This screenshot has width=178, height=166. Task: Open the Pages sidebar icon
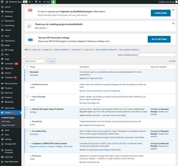[x=2, y=59]
